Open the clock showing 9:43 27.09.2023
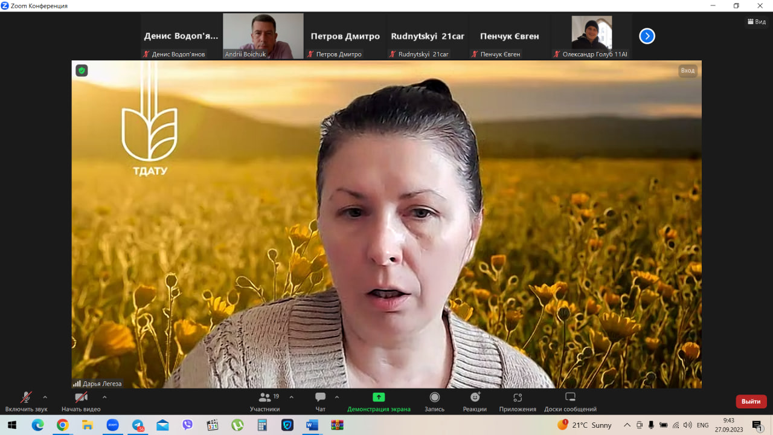Image resolution: width=773 pixels, height=435 pixels. coord(729,425)
